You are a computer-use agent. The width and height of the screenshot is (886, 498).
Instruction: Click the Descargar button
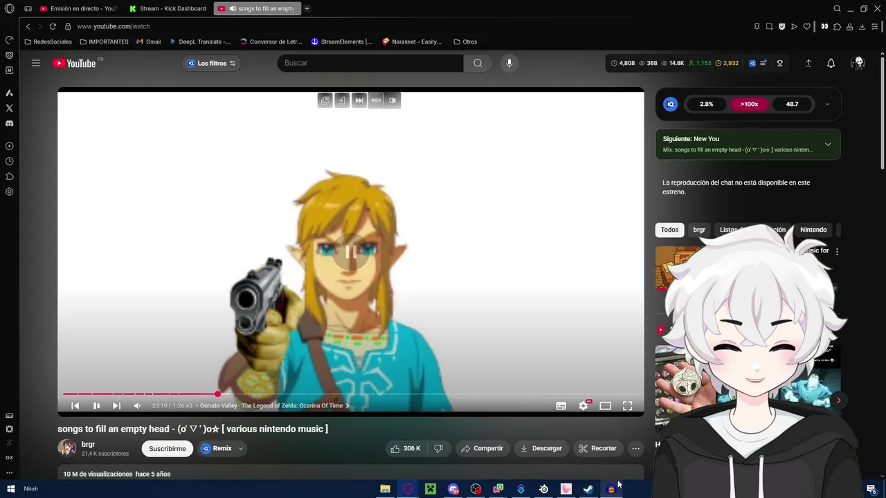coord(541,448)
